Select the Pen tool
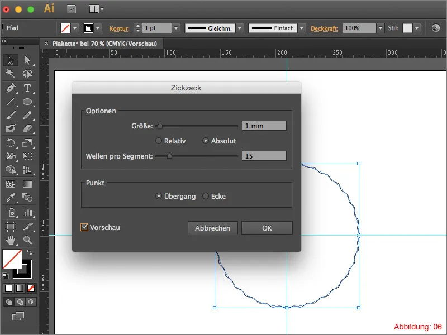 tap(11, 88)
